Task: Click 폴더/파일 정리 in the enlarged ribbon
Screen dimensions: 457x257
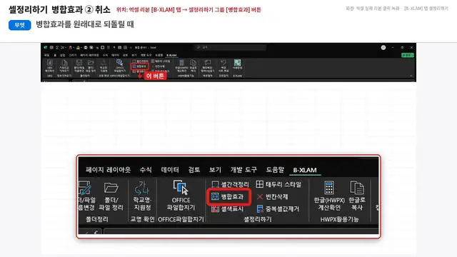Action: pos(111,196)
